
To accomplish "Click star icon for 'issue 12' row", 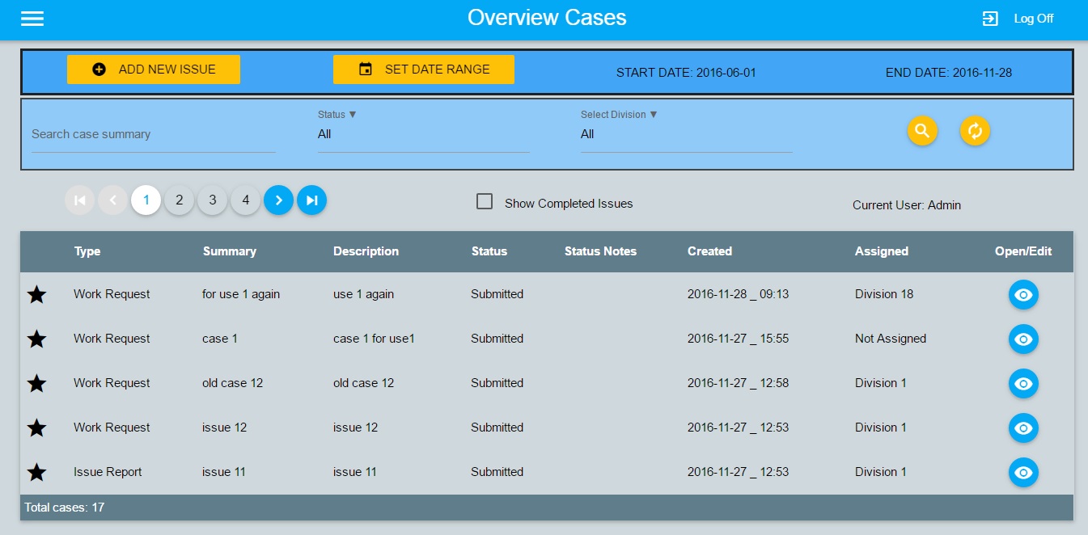I will pos(36,428).
